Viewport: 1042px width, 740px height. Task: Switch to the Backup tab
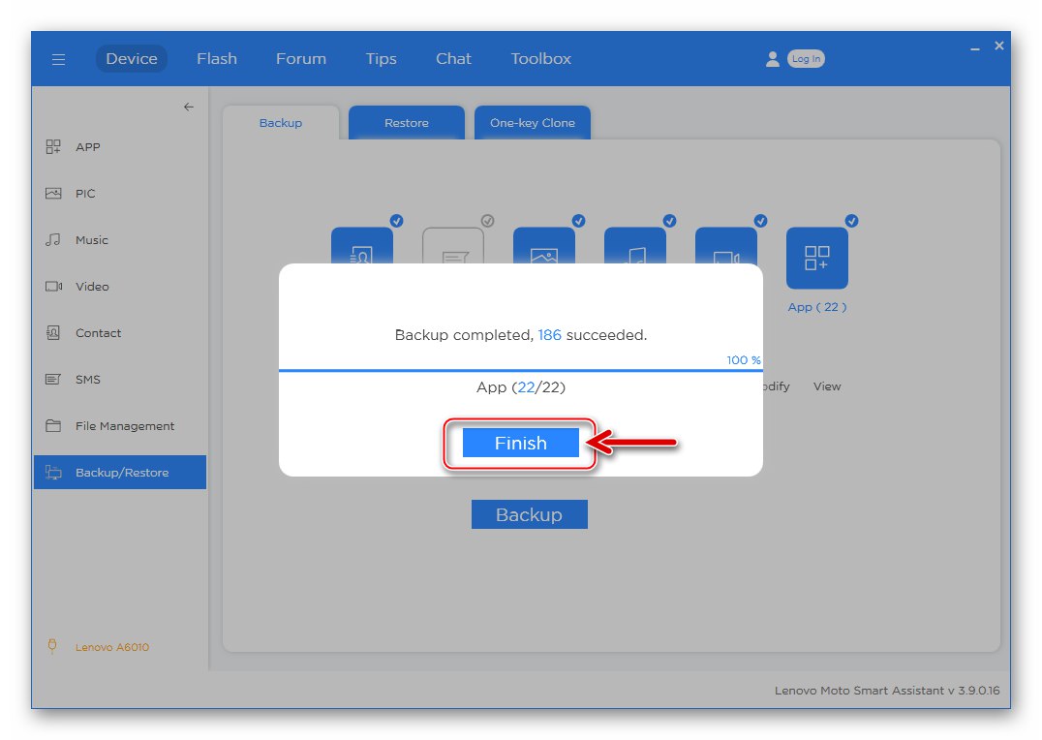click(281, 123)
